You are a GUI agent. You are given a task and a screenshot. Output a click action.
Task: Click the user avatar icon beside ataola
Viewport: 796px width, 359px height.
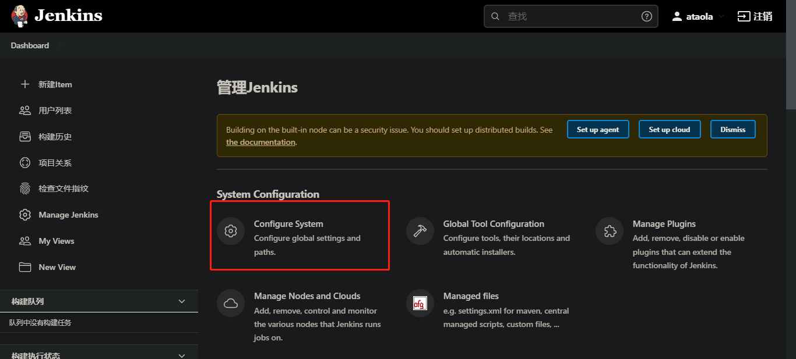click(677, 16)
